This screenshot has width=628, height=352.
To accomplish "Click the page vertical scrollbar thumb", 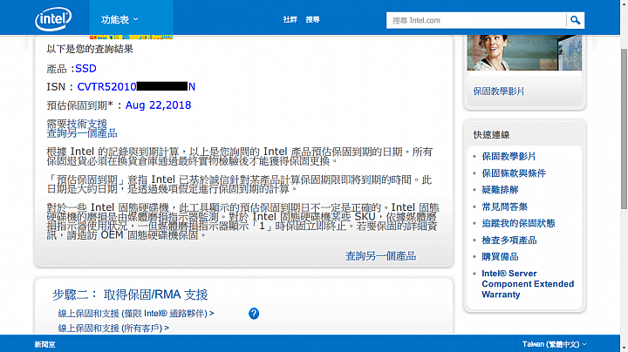I will [624, 128].
